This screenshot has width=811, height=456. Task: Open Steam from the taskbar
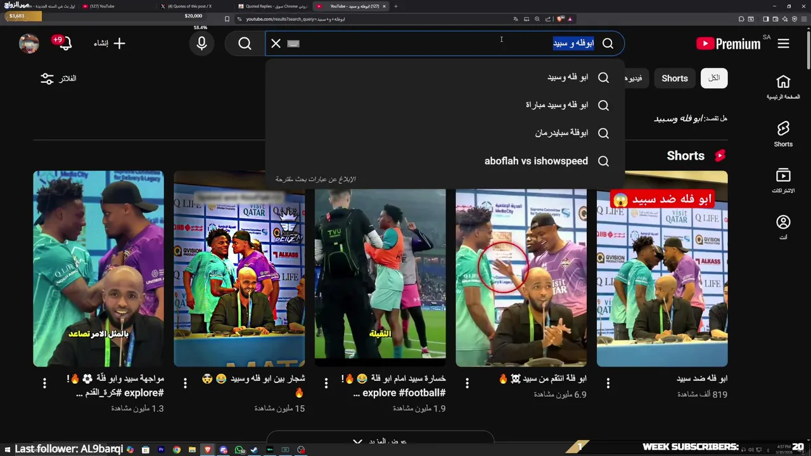coord(255,450)
